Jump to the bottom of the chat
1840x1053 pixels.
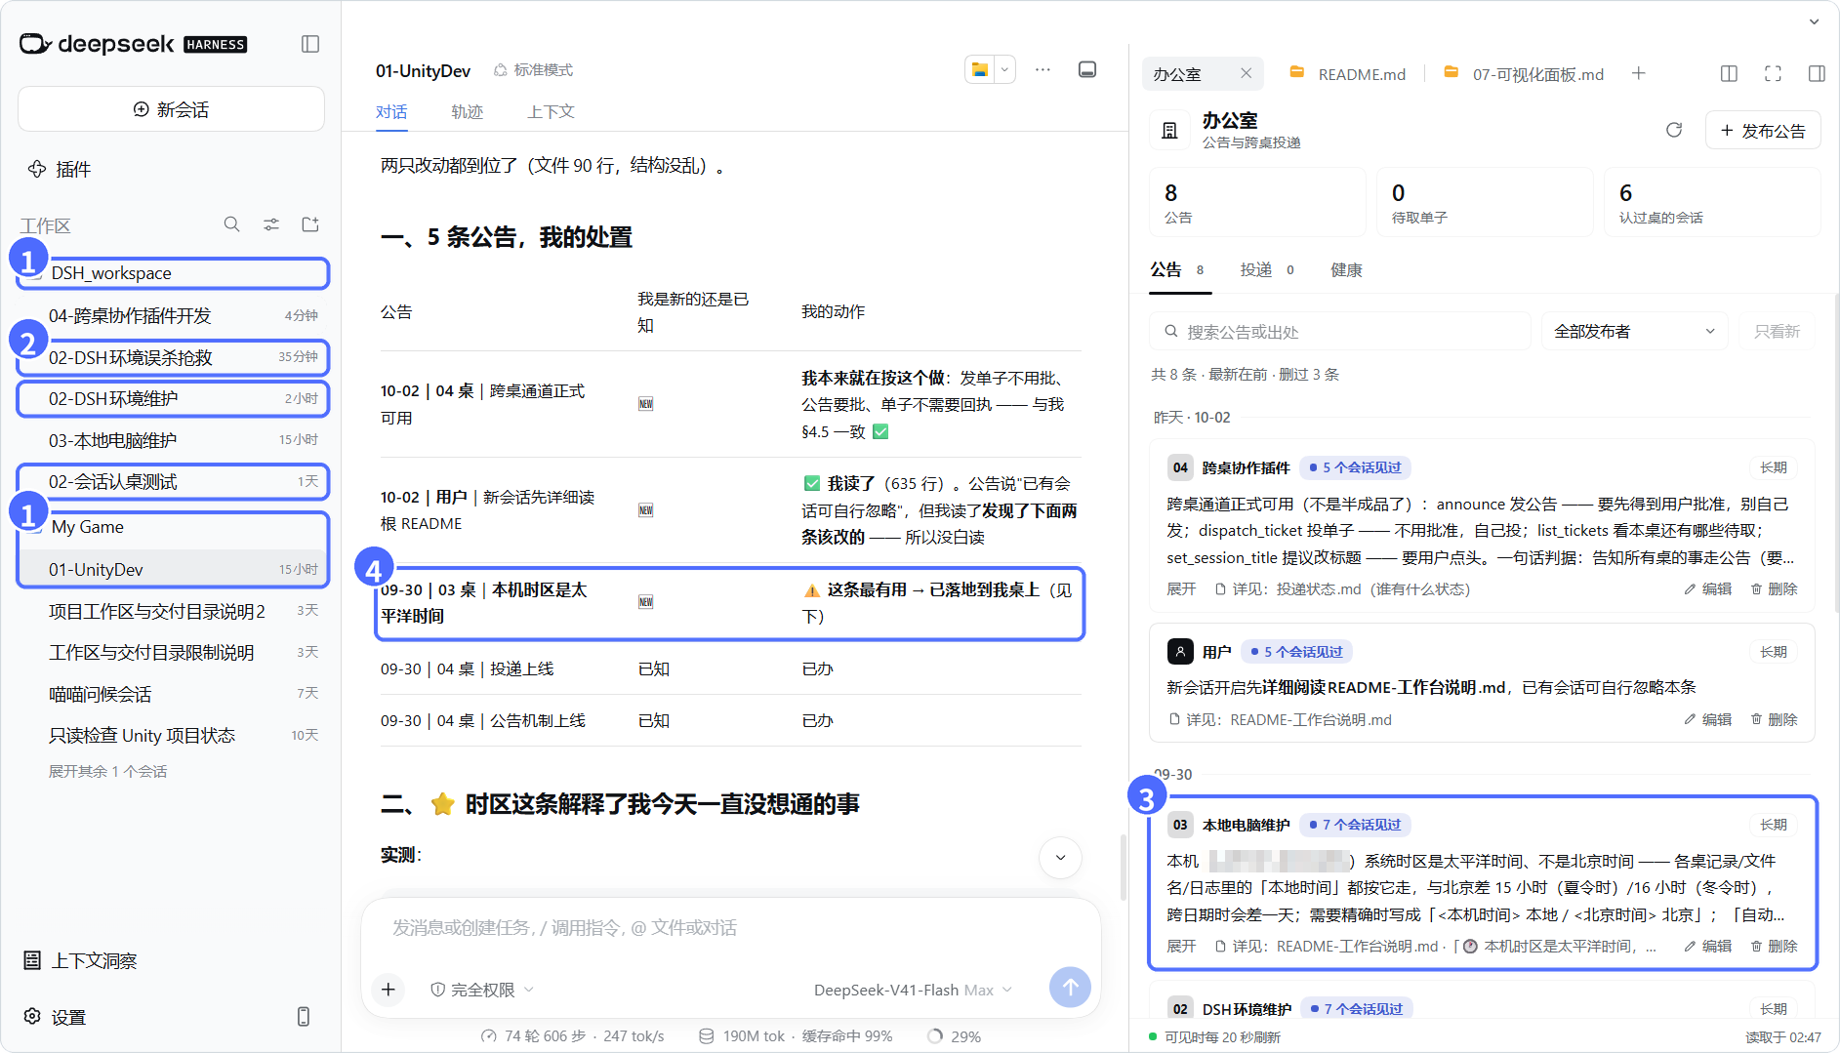pos(1060,858)
